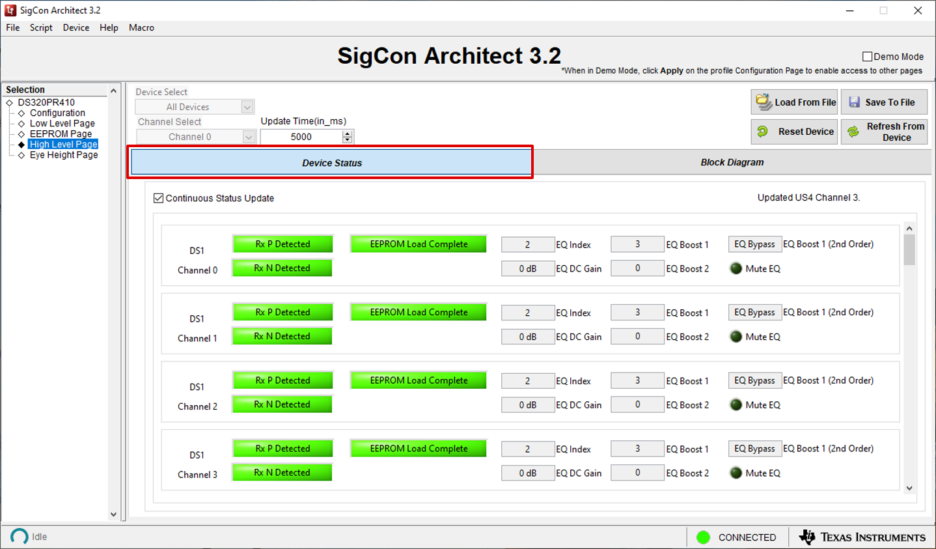The width and height of the screenshot is (936, 549).
Task: Click the Refresh From Device button
Action: [x=884, y=132]
